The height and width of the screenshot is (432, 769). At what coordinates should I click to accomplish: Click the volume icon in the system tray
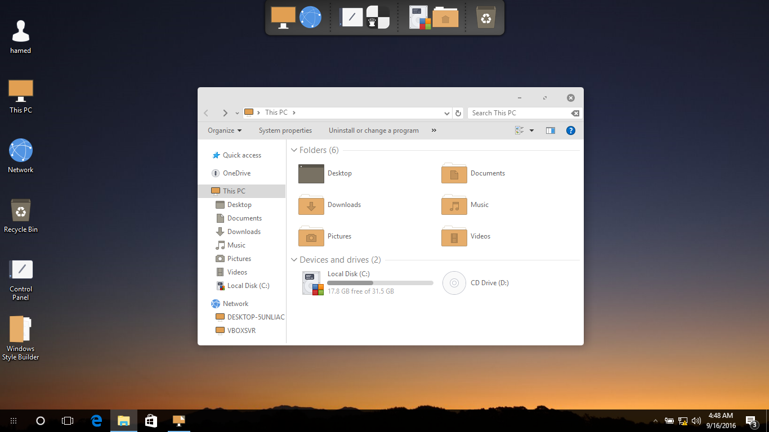coord(696,421)
